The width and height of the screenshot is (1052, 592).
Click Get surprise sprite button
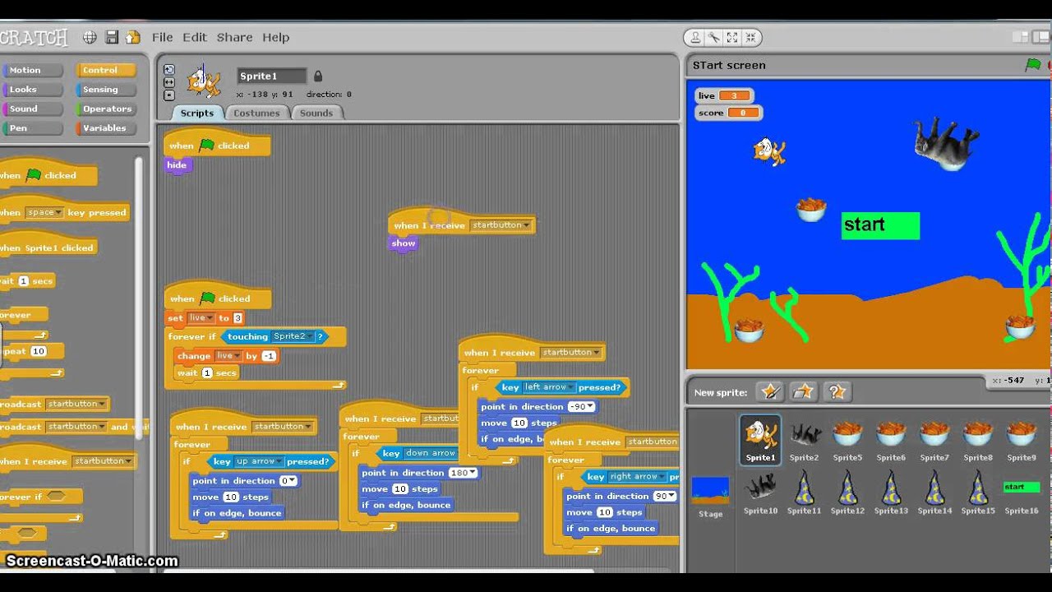coord(836,391)
